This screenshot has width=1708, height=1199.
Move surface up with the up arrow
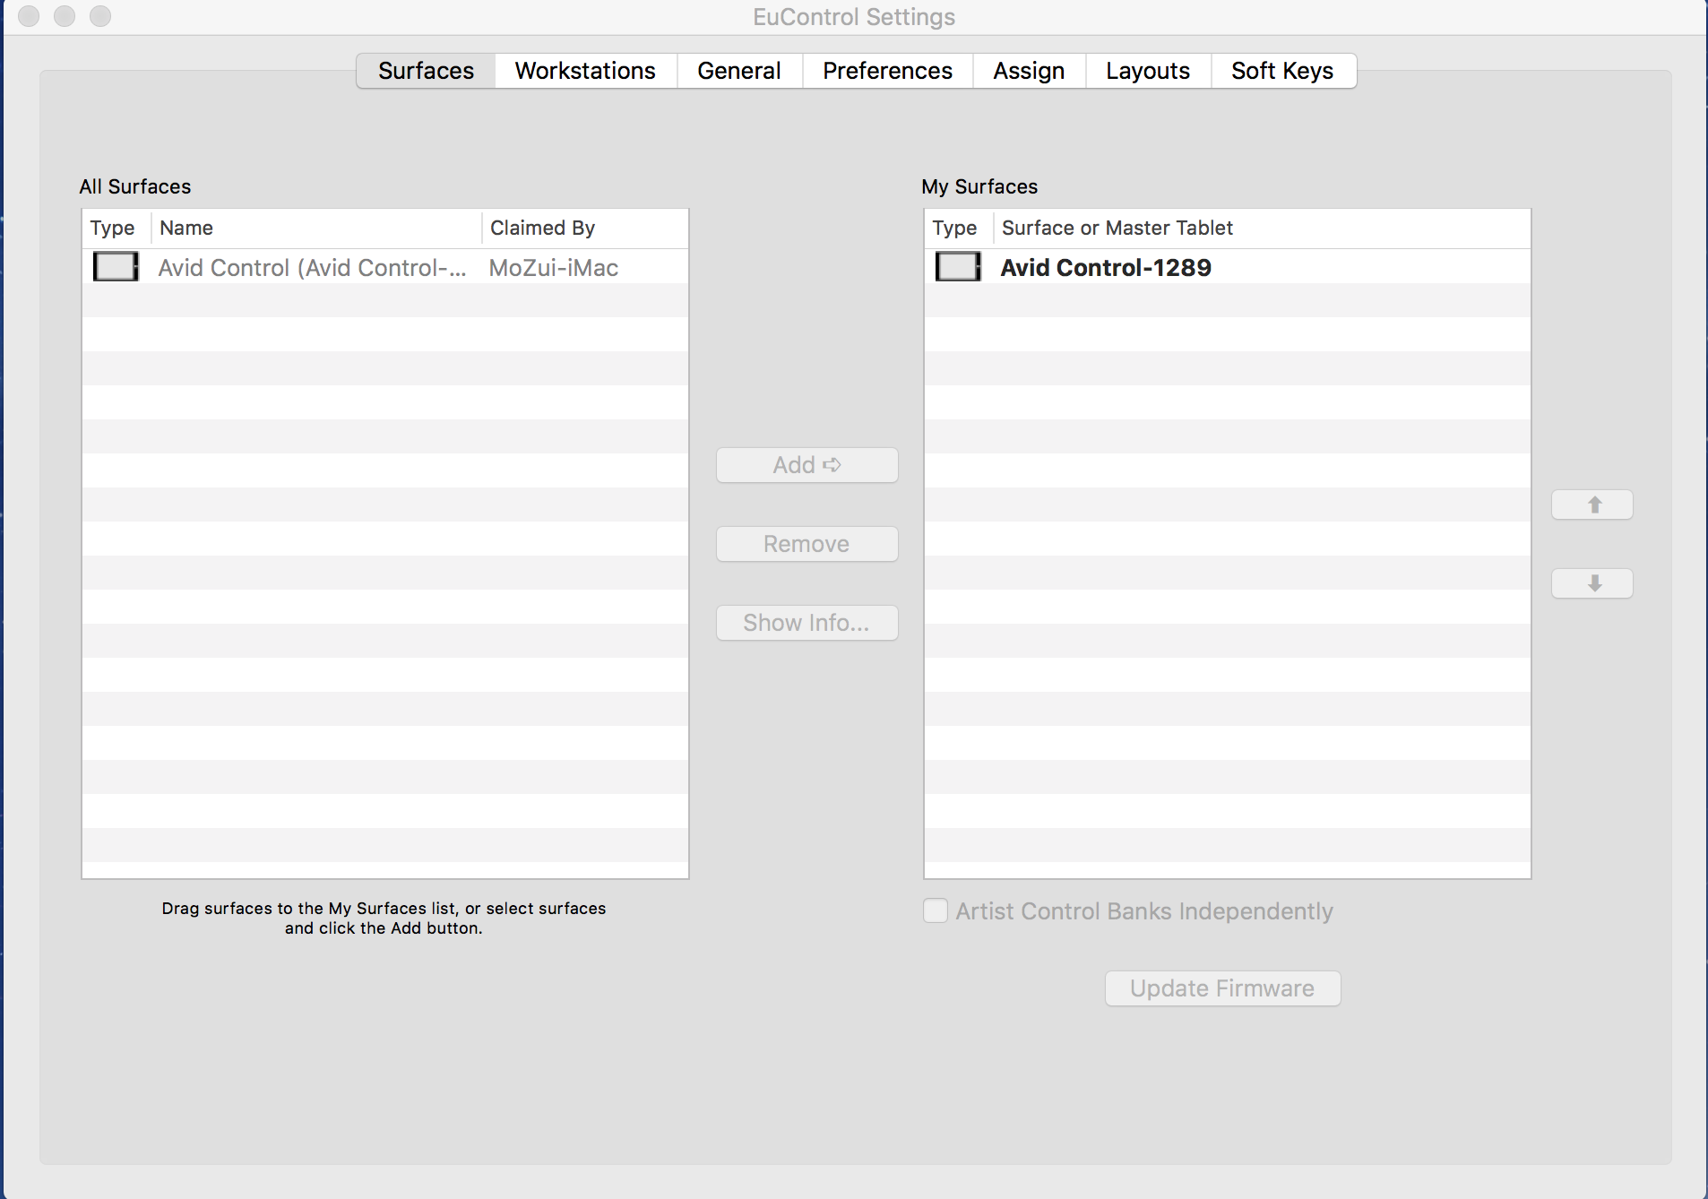1592,505
